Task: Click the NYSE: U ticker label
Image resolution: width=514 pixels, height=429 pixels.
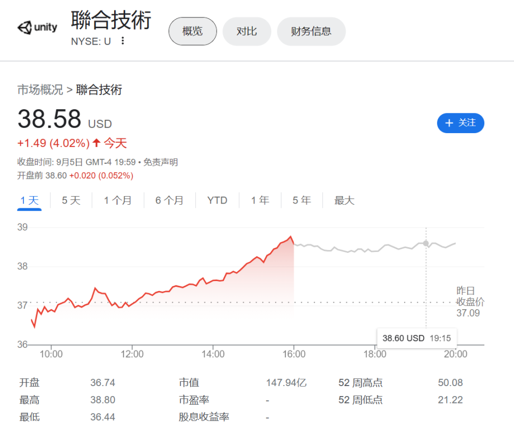Action: click(91, 41)
